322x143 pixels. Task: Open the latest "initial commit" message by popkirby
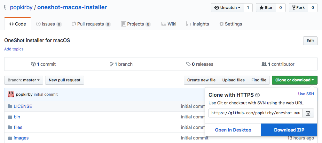coord(46,94)
